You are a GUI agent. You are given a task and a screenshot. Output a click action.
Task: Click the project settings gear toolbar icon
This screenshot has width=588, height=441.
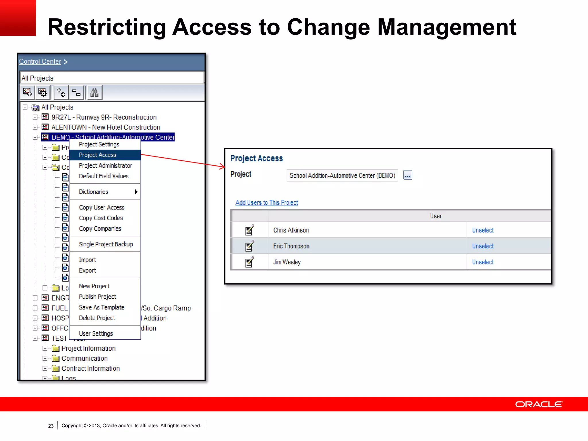point(43,92)
